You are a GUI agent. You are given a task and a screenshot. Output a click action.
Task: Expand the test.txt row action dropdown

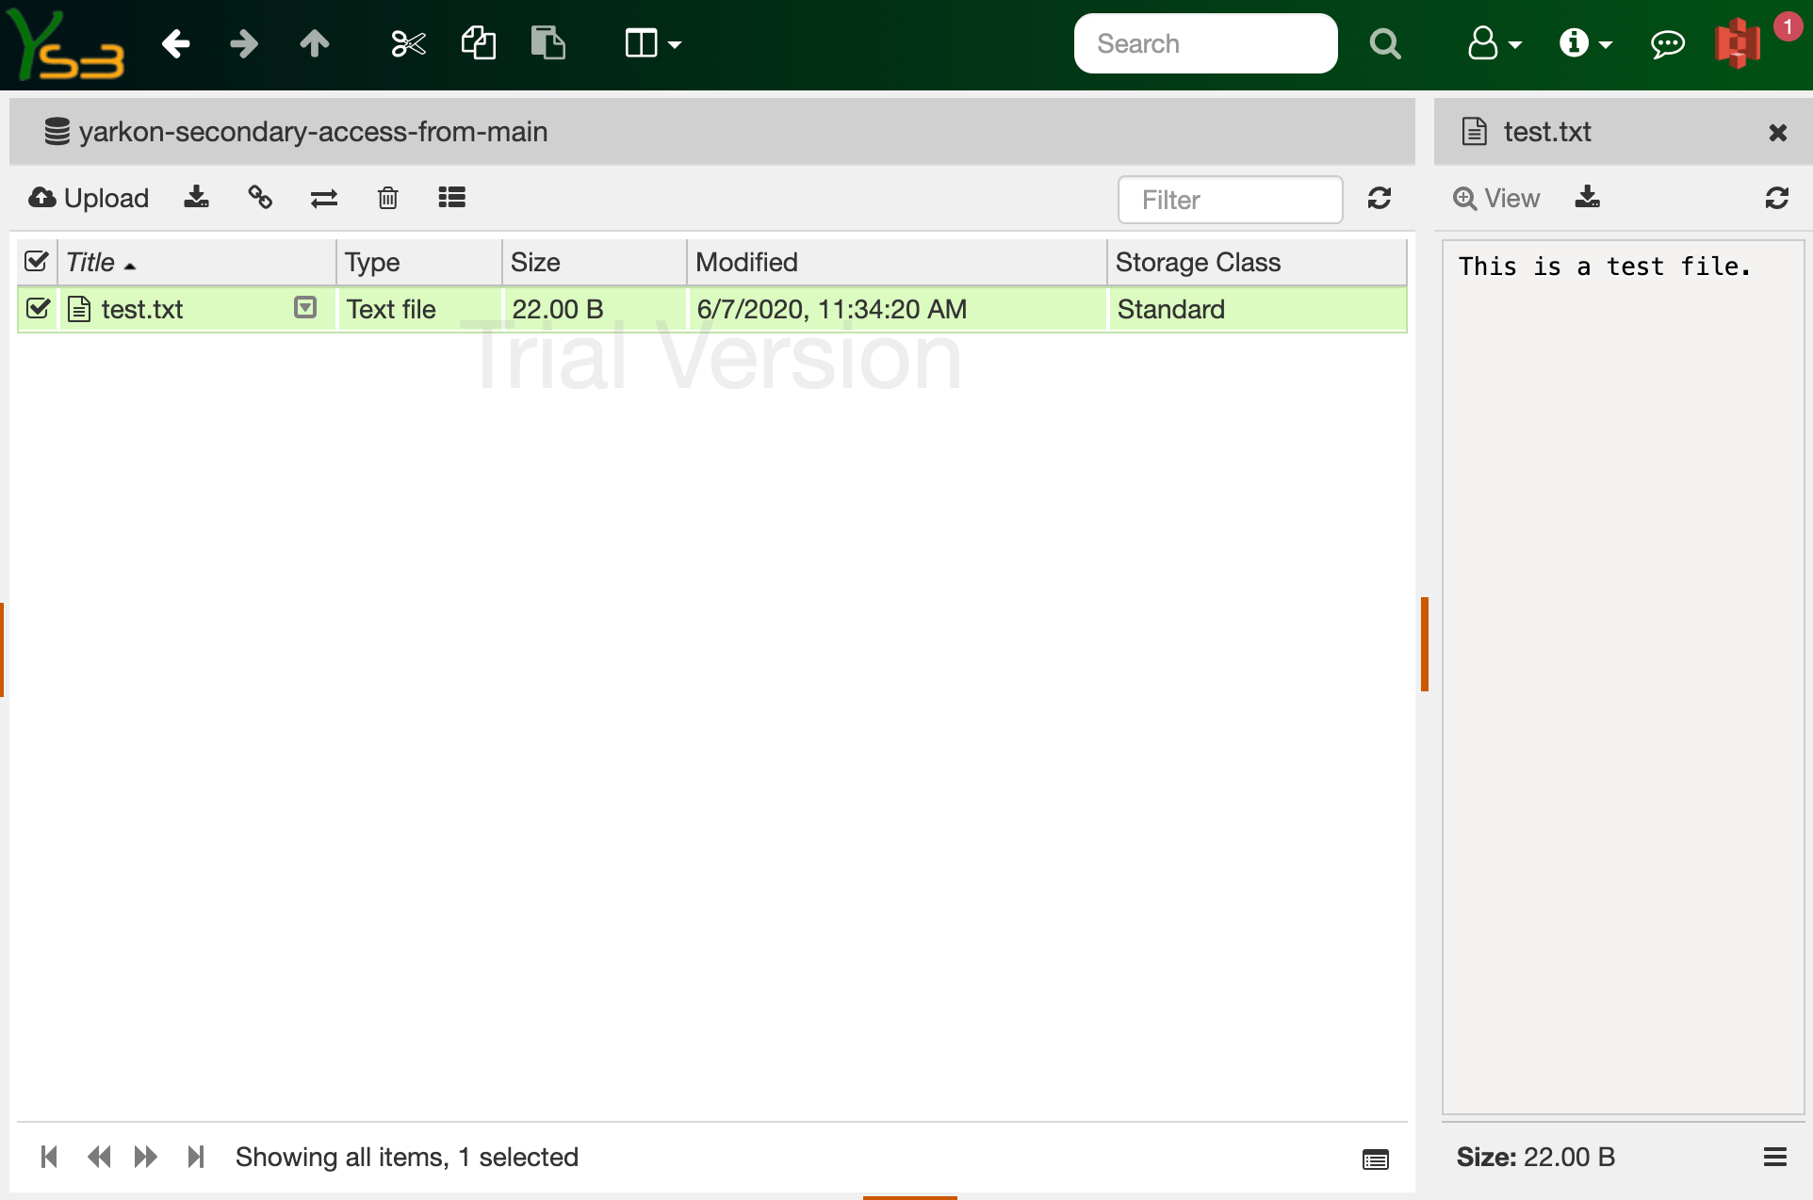[x=304, y=308]
